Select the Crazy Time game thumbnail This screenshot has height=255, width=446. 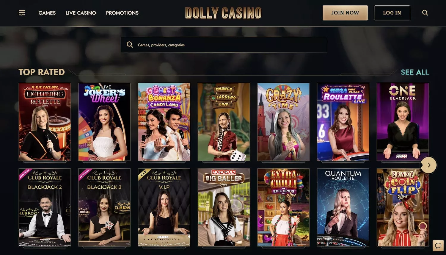283,122
